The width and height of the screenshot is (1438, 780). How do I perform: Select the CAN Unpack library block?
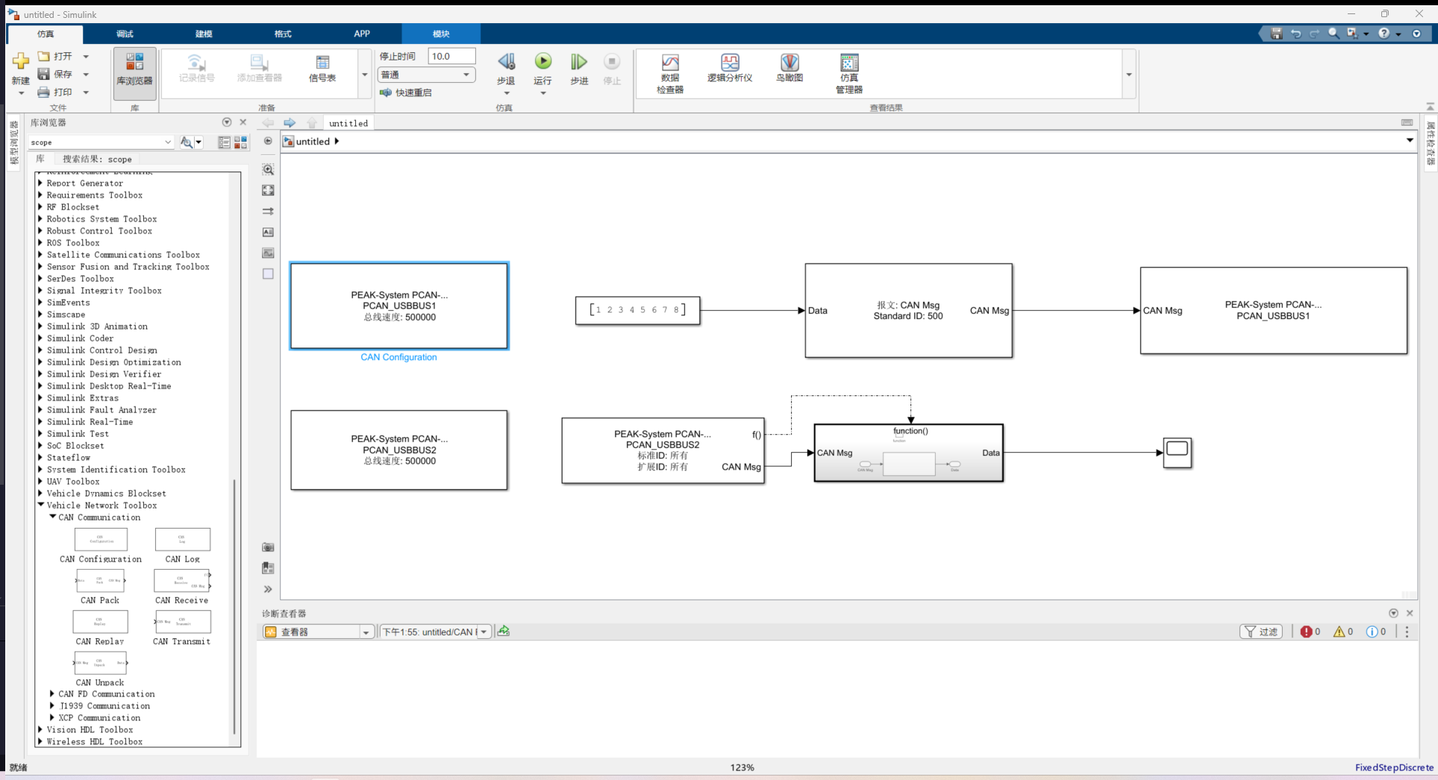(100, 663)
